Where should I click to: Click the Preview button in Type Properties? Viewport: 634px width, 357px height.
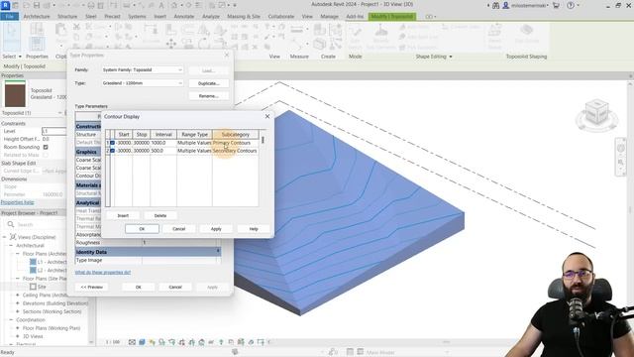click(92, 287)
